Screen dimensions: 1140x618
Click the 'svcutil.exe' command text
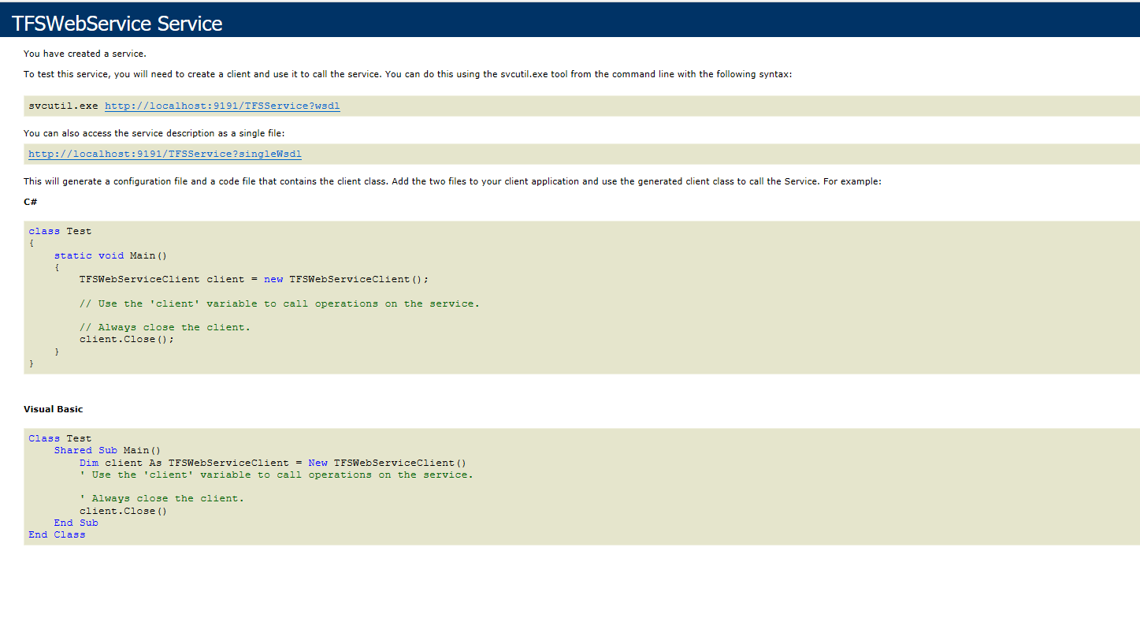coord(63,106)
